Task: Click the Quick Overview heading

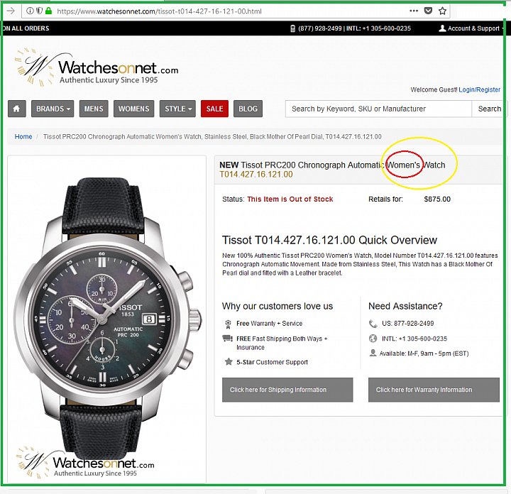Action: (329, 240)
